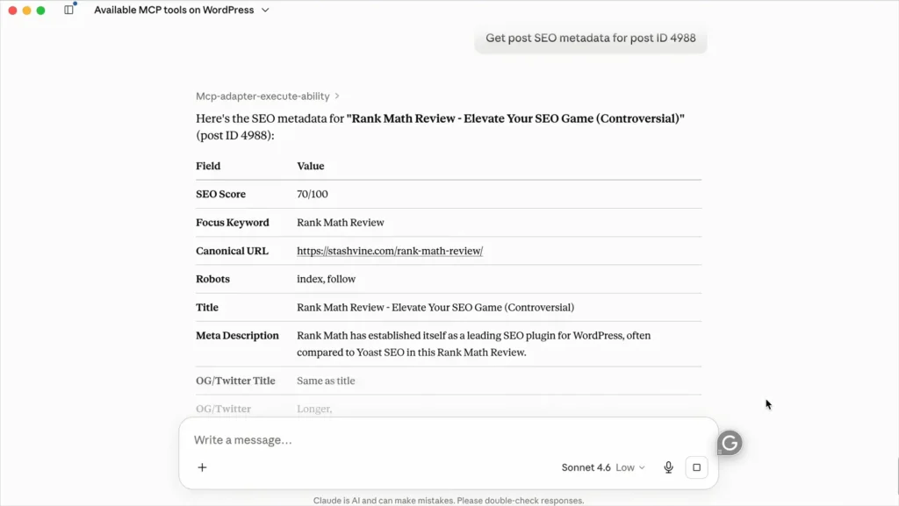This screenshot has width=899, height=506.
Task: Click the 'Same as title' value
Action: [326, 381]
